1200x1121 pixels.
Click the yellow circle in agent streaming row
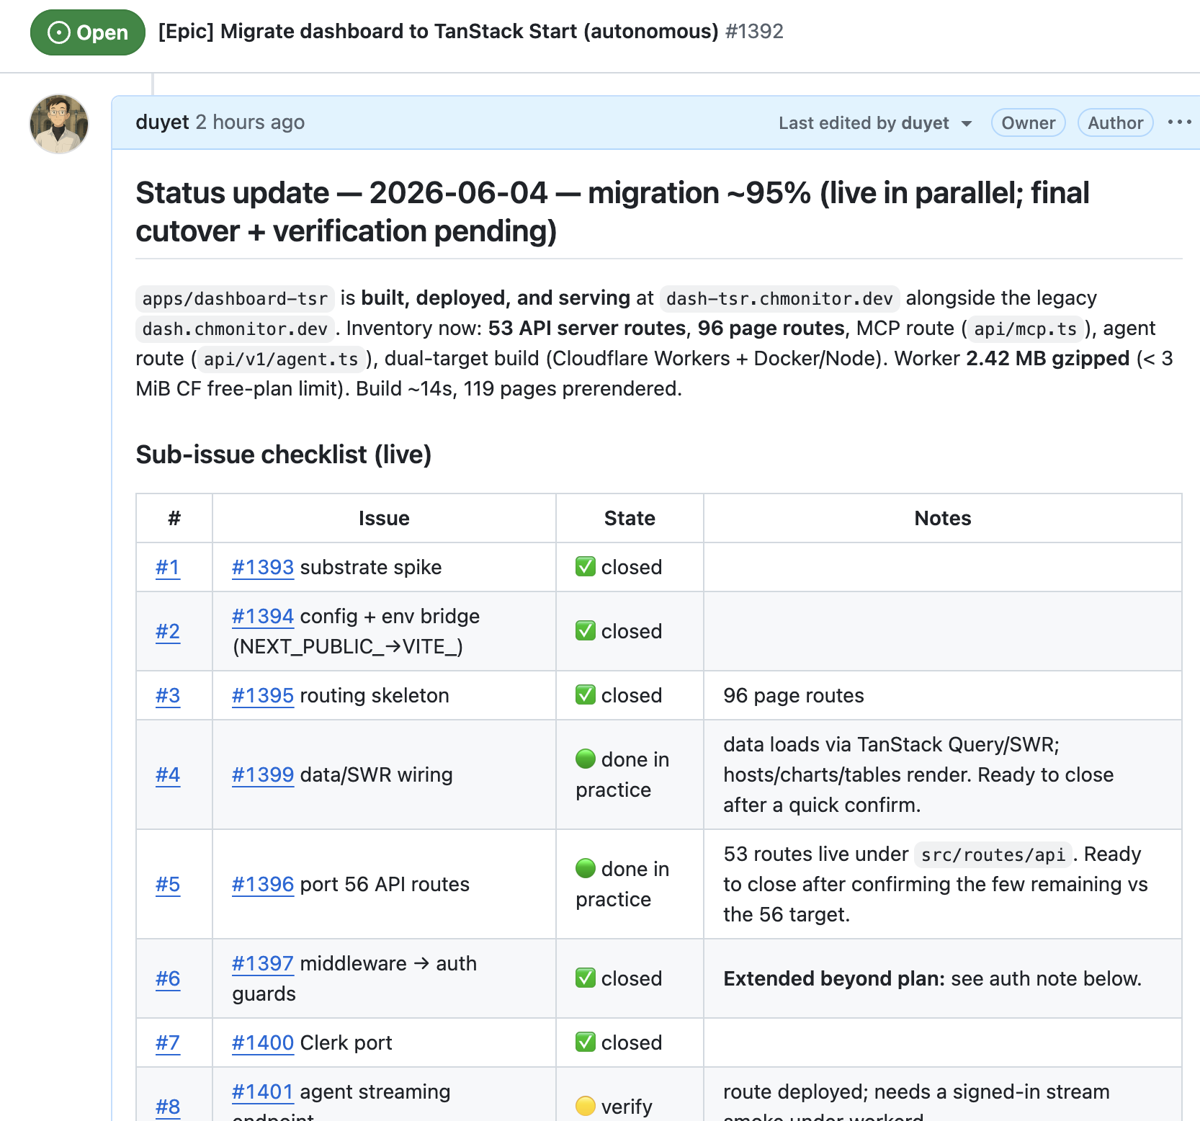[586, 1107]
